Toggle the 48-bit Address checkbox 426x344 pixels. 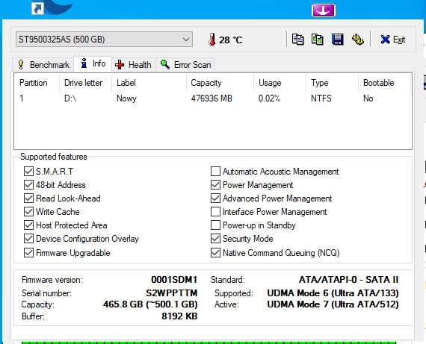[28, 185]
